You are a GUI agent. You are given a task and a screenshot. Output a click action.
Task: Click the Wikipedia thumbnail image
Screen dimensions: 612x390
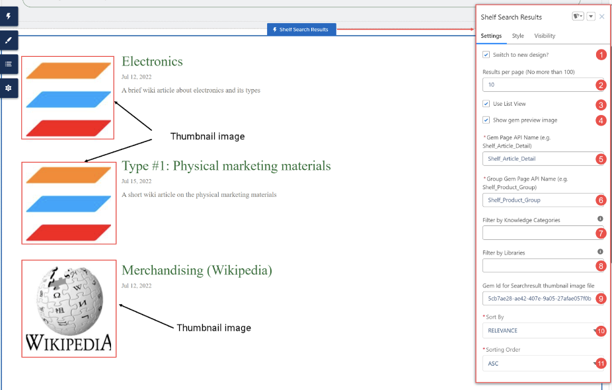tap(69, 309)
